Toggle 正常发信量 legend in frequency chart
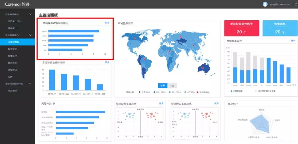298x144 pixels. pos(236,91)
